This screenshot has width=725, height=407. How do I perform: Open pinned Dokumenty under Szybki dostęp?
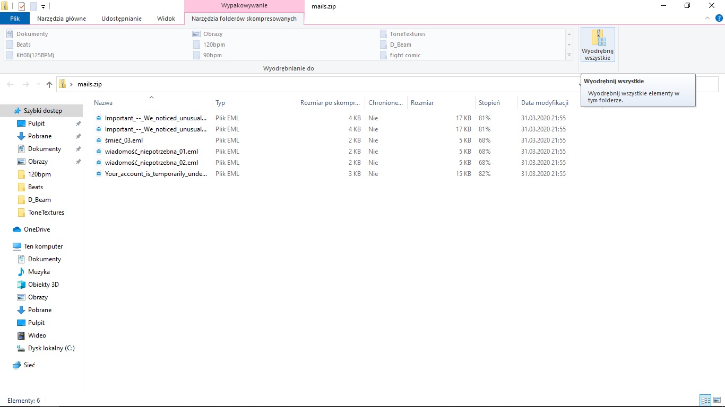pos(45,149)
